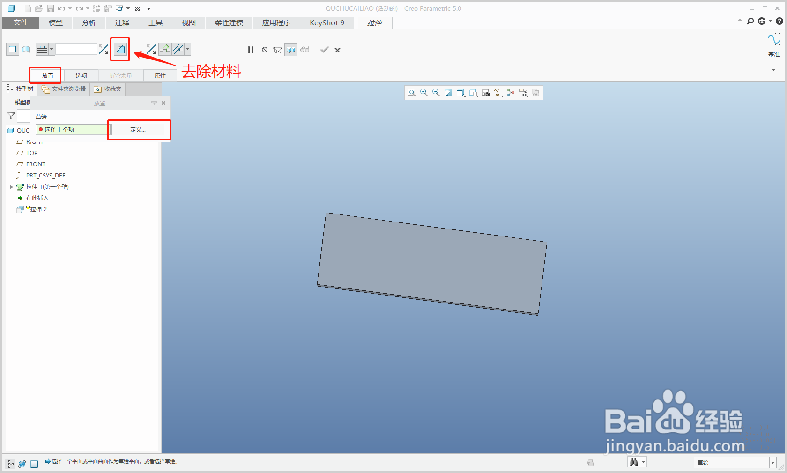787x473 pixels.
Task: Switch to the 注释 ribbon tab
Action: click(122, 22)
